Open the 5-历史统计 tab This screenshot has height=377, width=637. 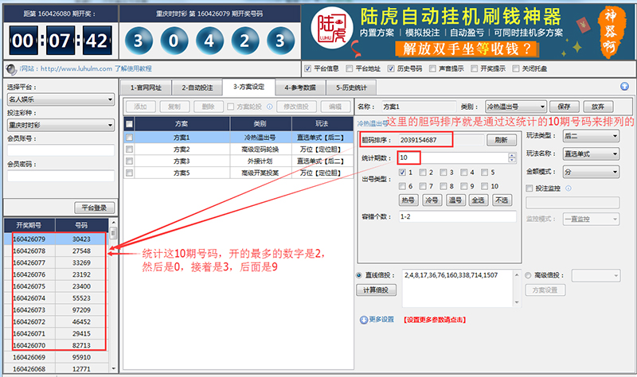[x=353, y=87]
